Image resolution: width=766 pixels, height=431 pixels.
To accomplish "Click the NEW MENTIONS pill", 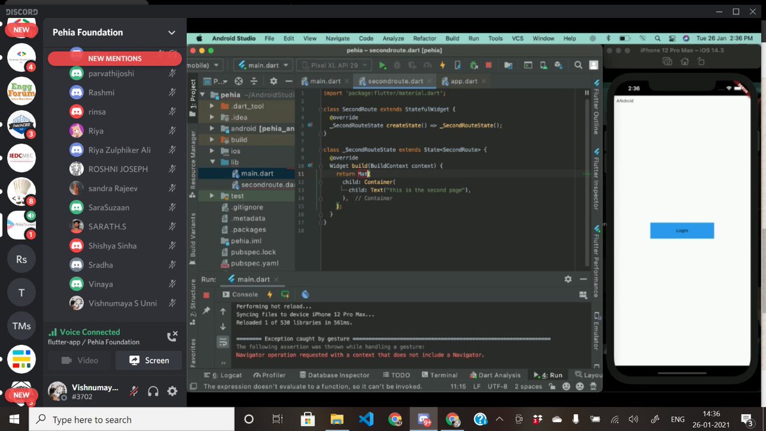I will coord(115,58).
